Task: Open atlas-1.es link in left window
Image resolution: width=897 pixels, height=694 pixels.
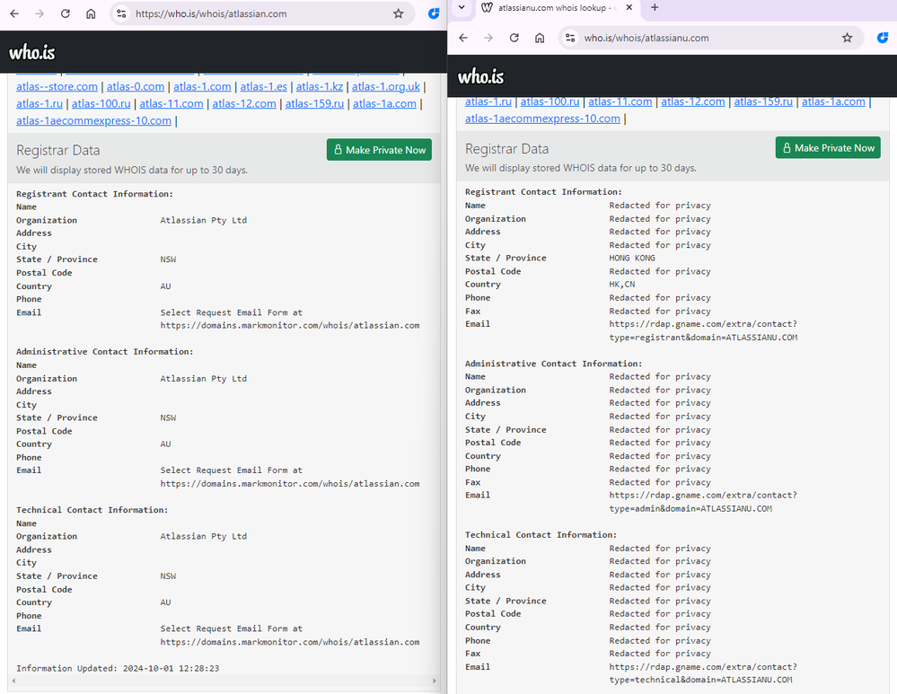Action: [264, 86]
